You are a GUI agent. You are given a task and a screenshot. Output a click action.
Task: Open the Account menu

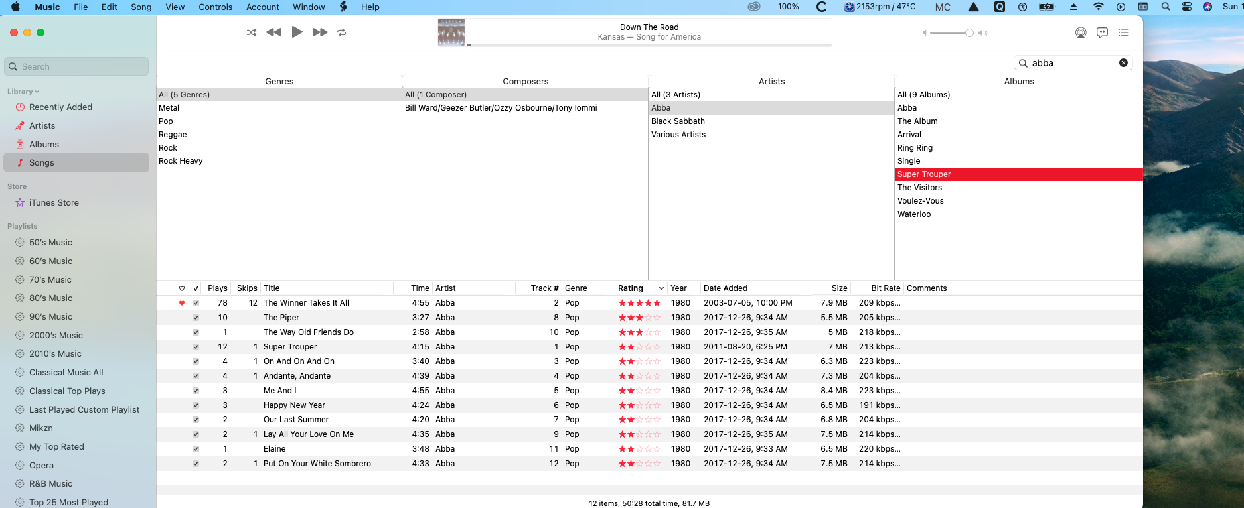(263, 7)
